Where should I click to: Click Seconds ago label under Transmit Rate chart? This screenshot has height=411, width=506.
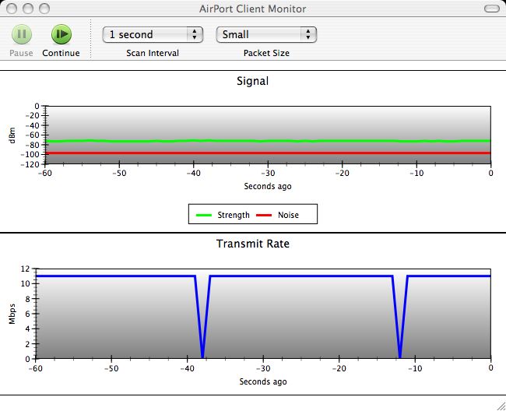263,381
